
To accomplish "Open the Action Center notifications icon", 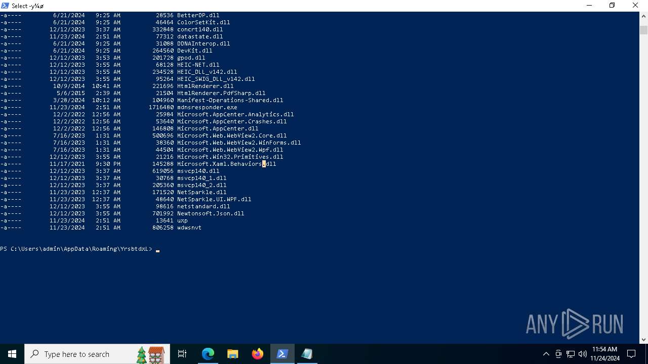I will [x=631, y=354].
